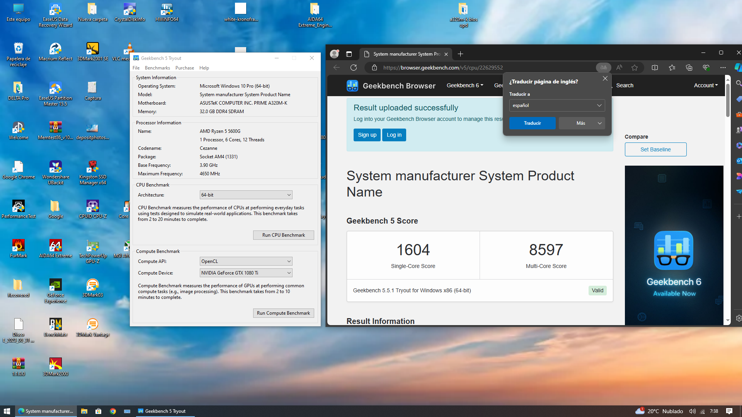Viewport: 742px width, 417px height.
Task: Click Sign up button
Action: [367, 135]
